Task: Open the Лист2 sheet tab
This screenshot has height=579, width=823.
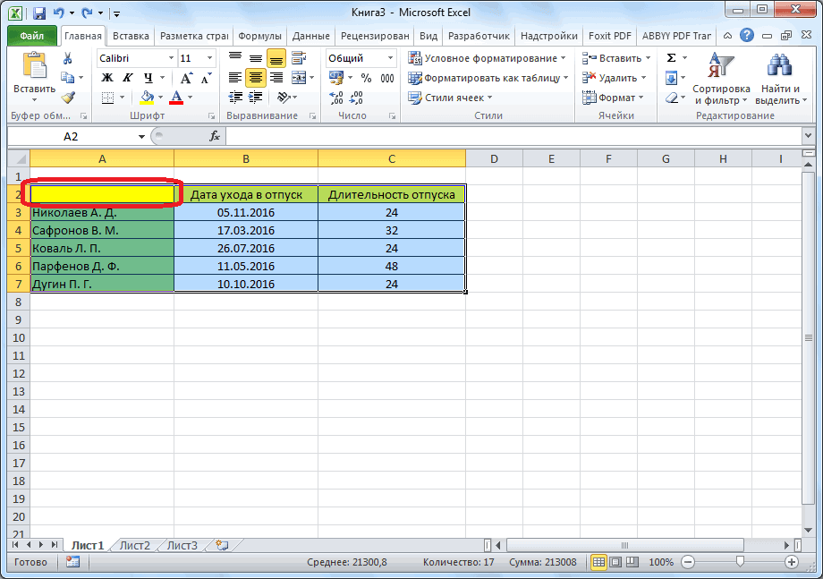Action: click(135, 545)
